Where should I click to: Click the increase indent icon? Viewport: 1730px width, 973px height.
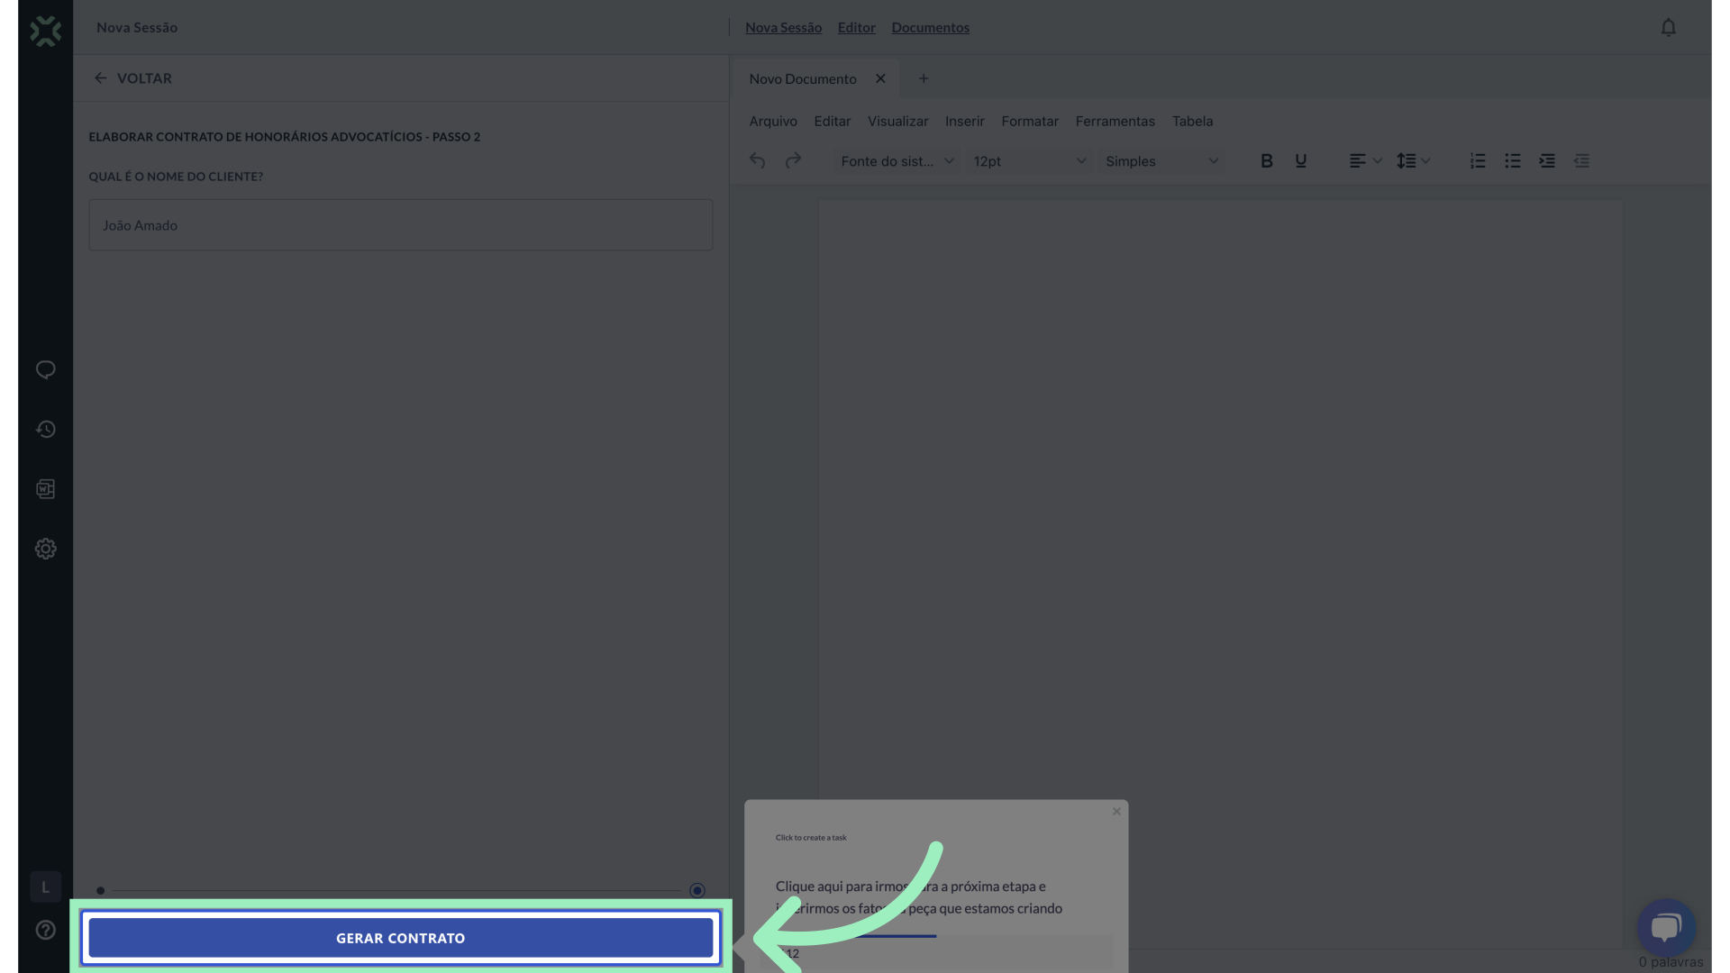pos(1547,161)
